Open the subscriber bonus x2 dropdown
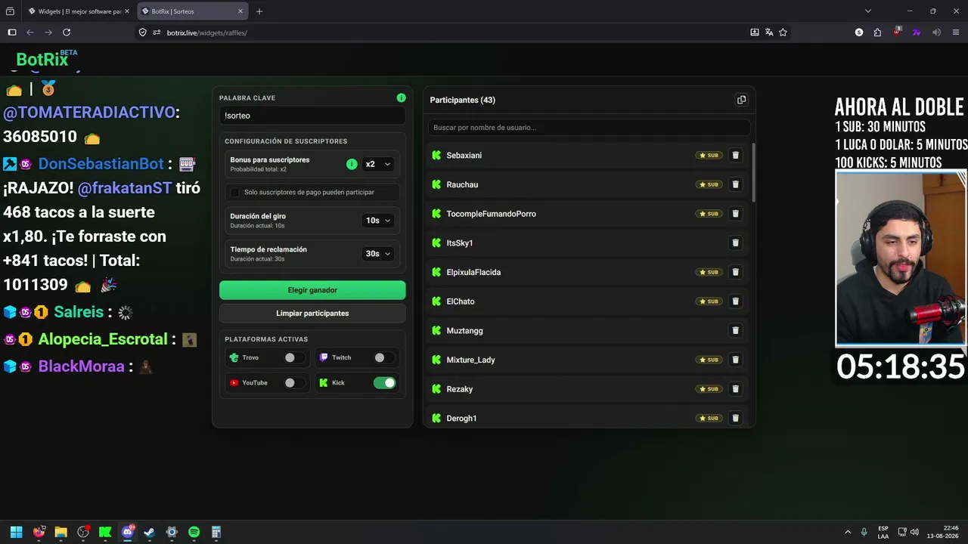 pos(377,164)
